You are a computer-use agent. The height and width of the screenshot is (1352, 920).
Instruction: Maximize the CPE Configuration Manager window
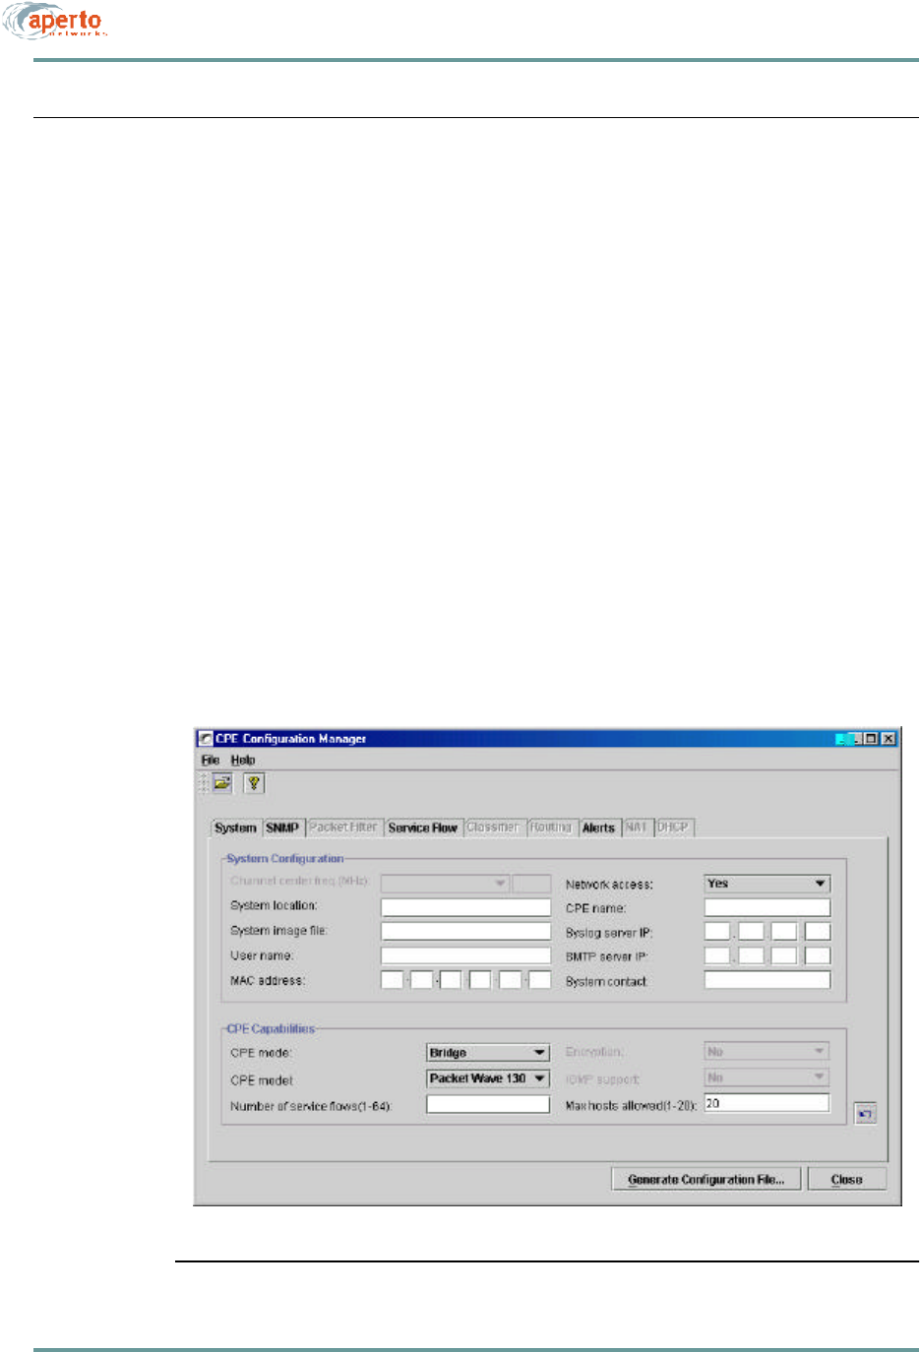(871, 739)
